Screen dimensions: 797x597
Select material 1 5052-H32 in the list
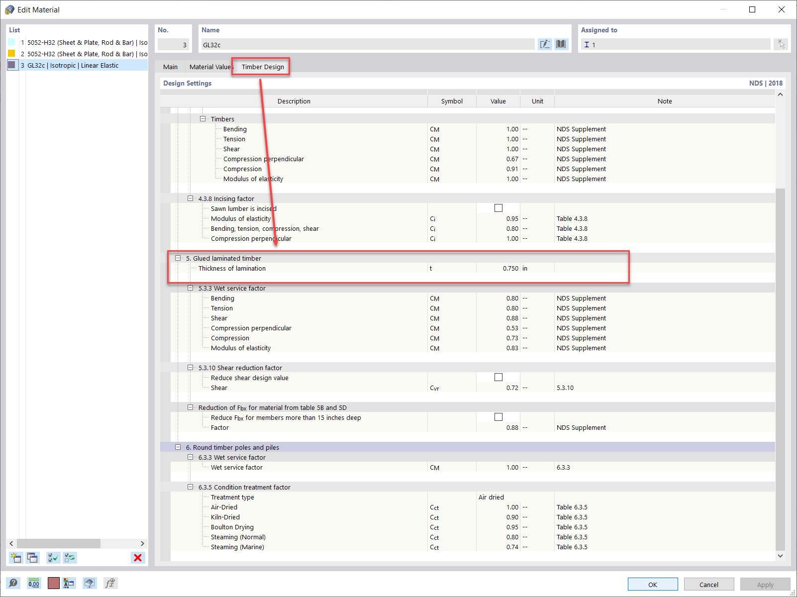[x=75, y=42]
